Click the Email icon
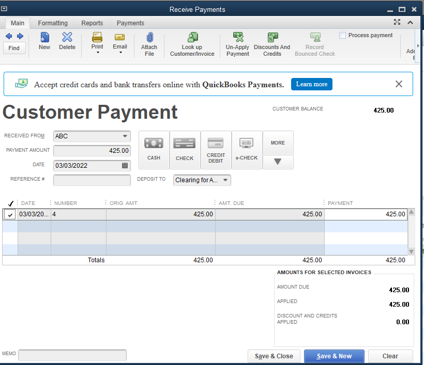Image resolution: width=424 pixels, height=365 pixels. click(119, 38)
